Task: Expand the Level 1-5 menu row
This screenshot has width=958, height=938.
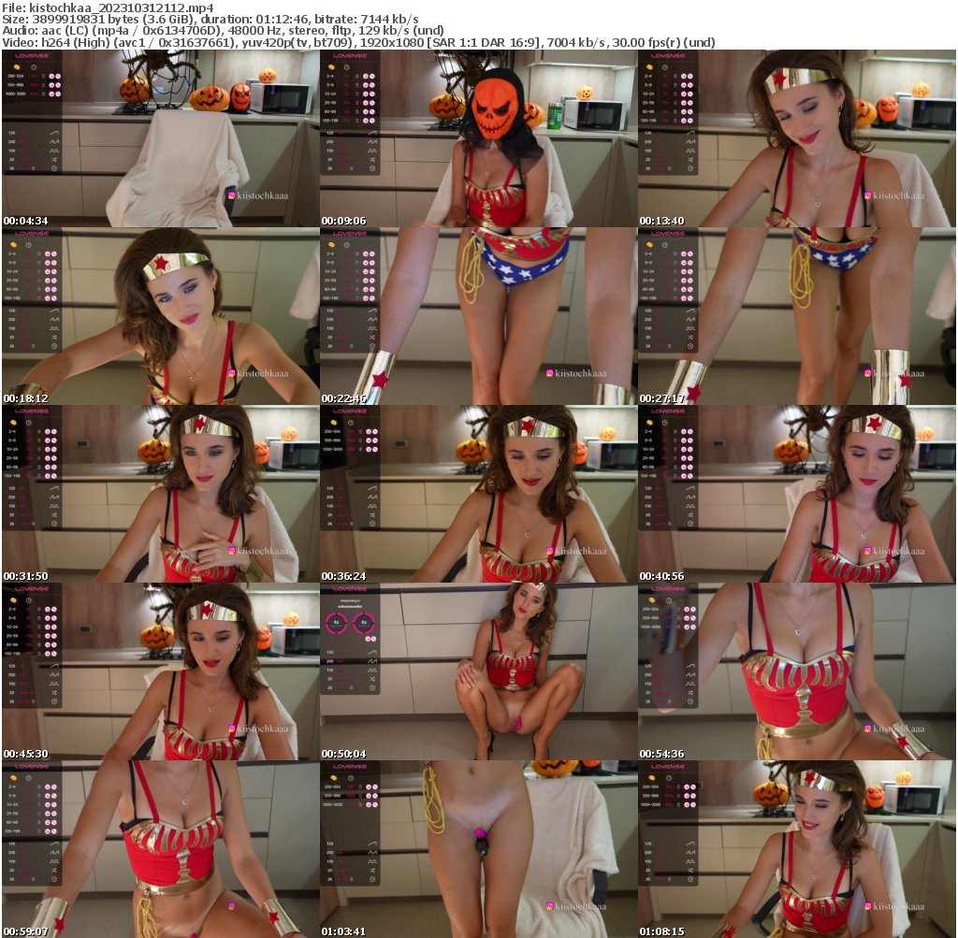Action: (x=26, y=159)
